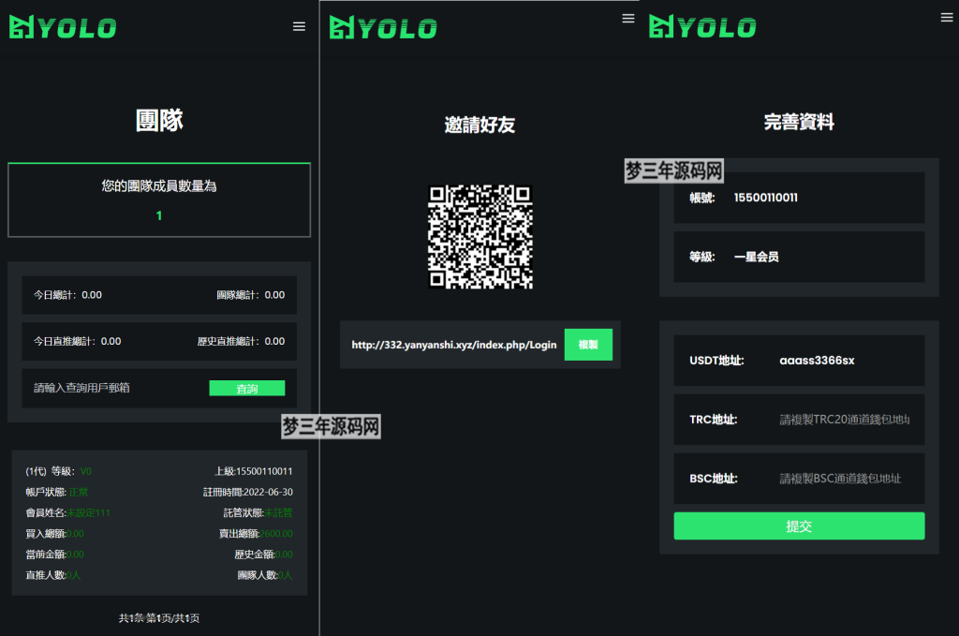Click 今日總計 0.00 value

67,295
